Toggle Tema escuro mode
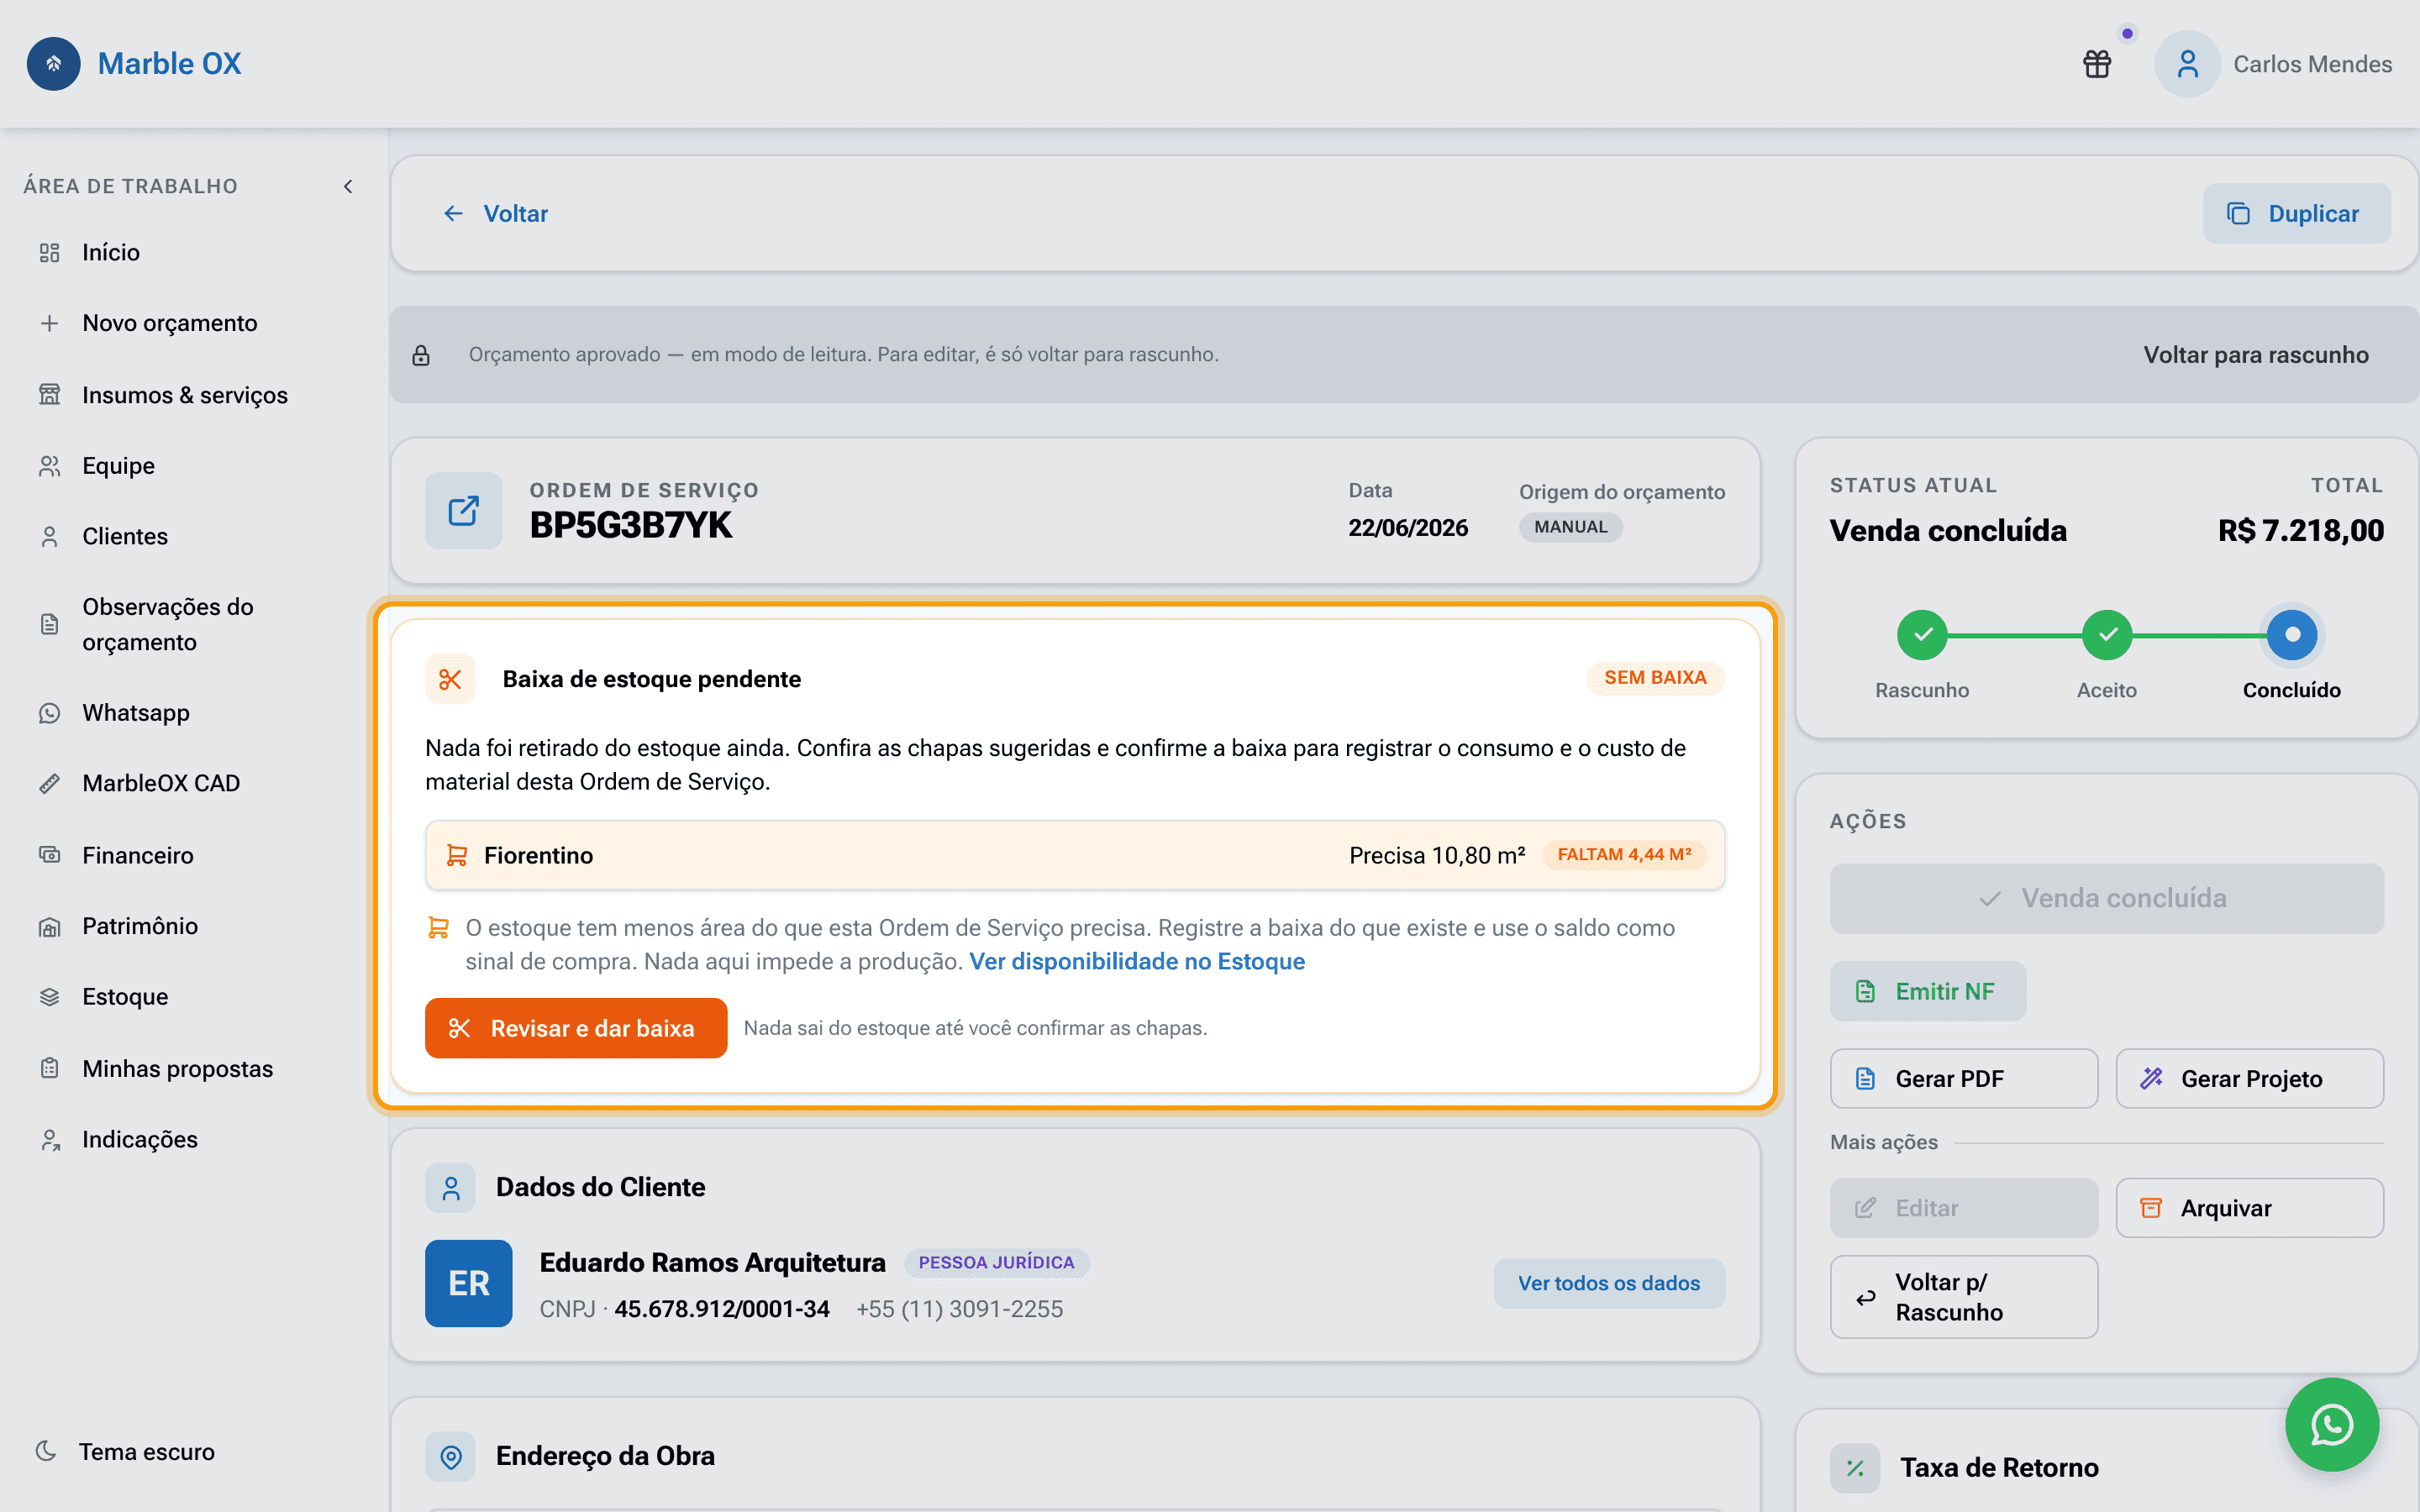This screenshot has width=2420, height=1512. point(125,1452)
